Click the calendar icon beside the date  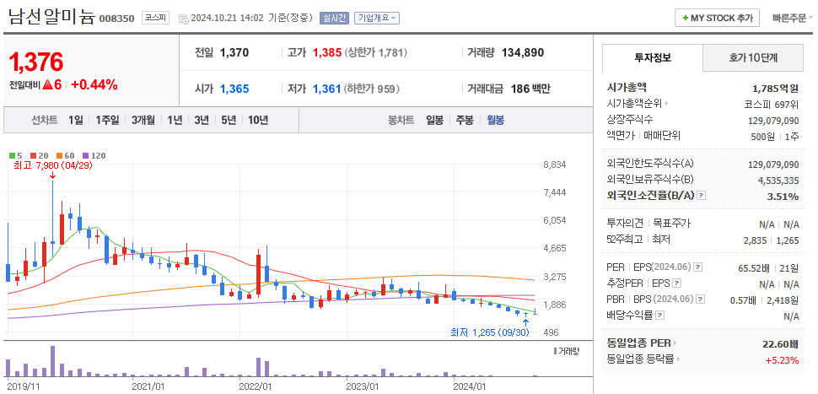pyautogui.click(x=184, y=19)
